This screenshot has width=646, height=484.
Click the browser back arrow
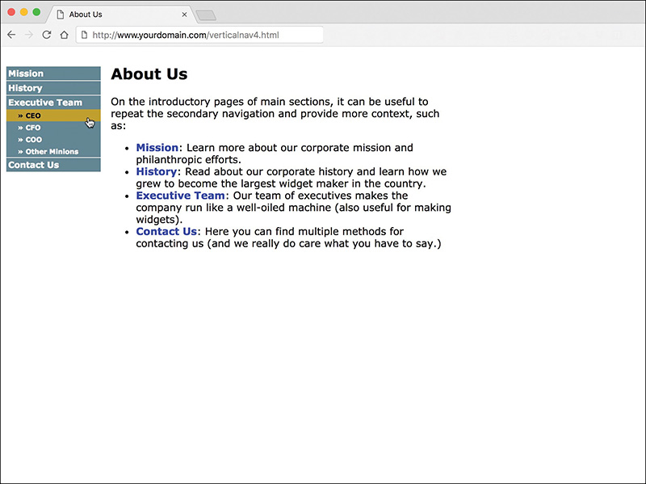click(11, 35)
